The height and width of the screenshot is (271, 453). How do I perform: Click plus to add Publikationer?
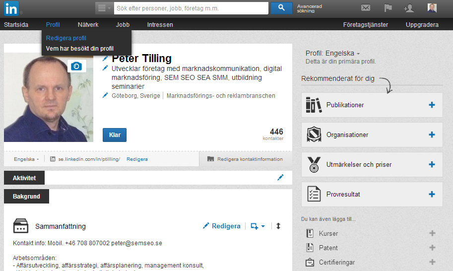point(432,105)
